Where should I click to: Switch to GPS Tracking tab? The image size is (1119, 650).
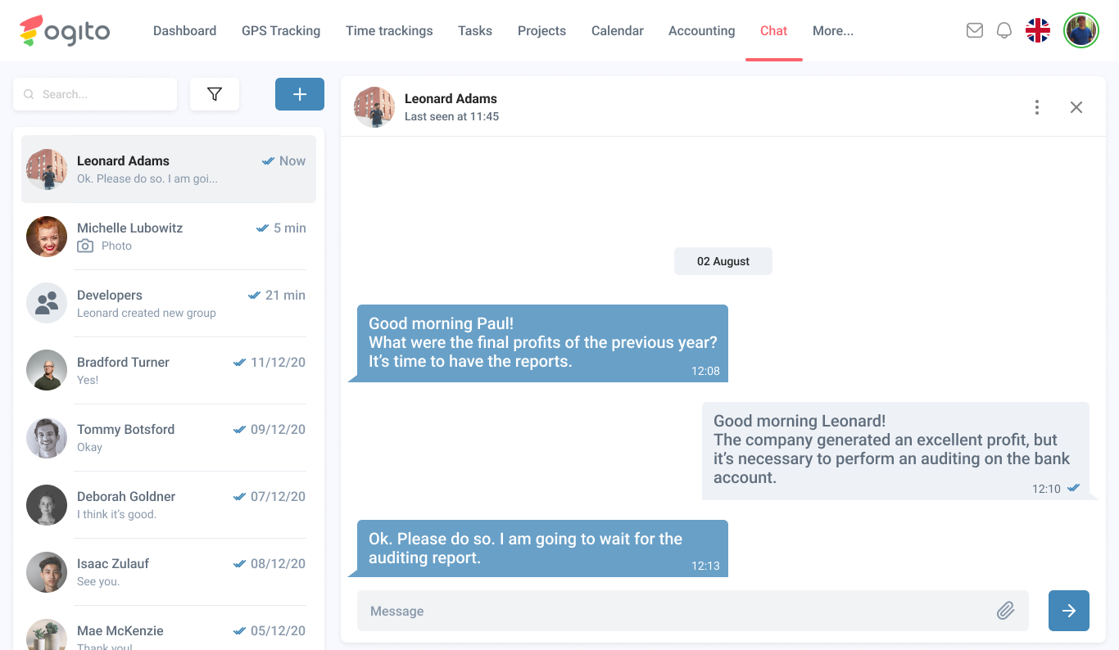[x=281, y=30]
